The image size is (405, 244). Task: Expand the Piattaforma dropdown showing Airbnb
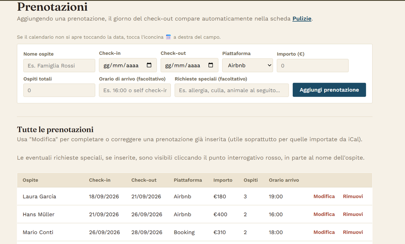[x=248, y=65]
